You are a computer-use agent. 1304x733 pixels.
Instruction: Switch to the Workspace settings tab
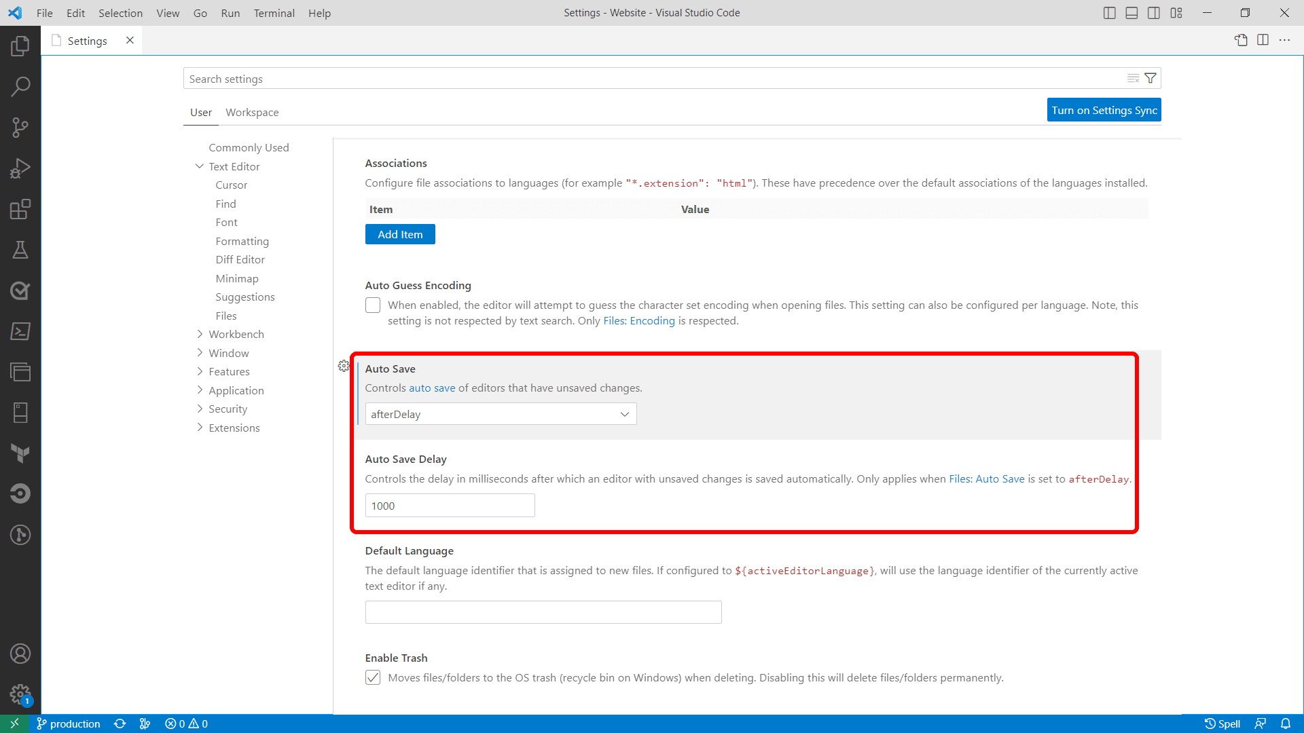pos(252,112)
